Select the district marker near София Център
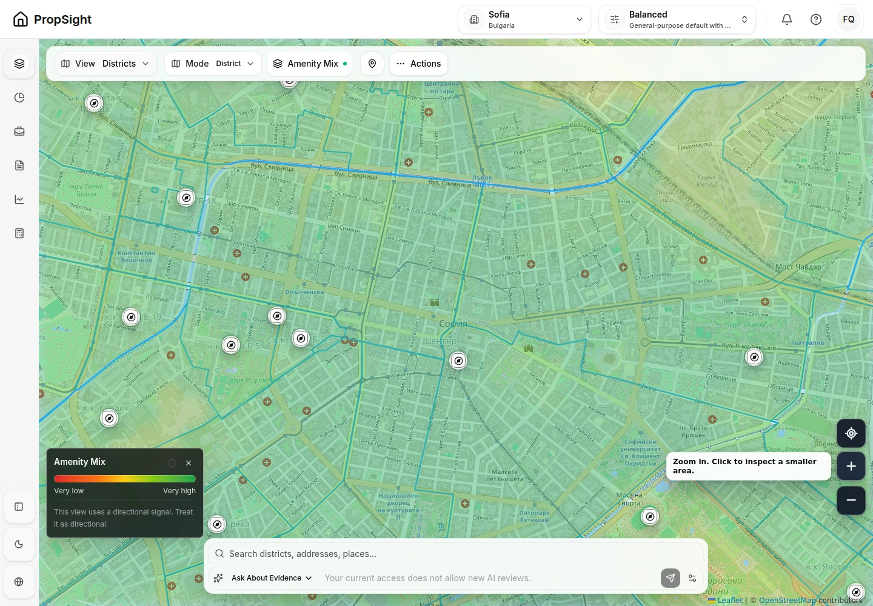Screen dimensions: 873x606 [459, 361]
